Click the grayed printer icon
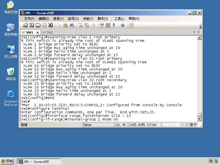 pyautogui.click(x=93, y=25)
